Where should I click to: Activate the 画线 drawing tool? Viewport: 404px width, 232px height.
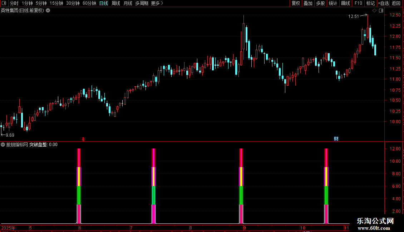click(345, 3)
